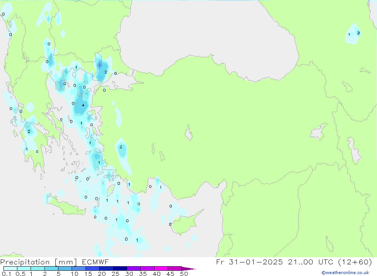The height and width of the screenshot is (276, 377).
Task: Click the '(12+60)' forecast run text
Action: tap(355, 262)
